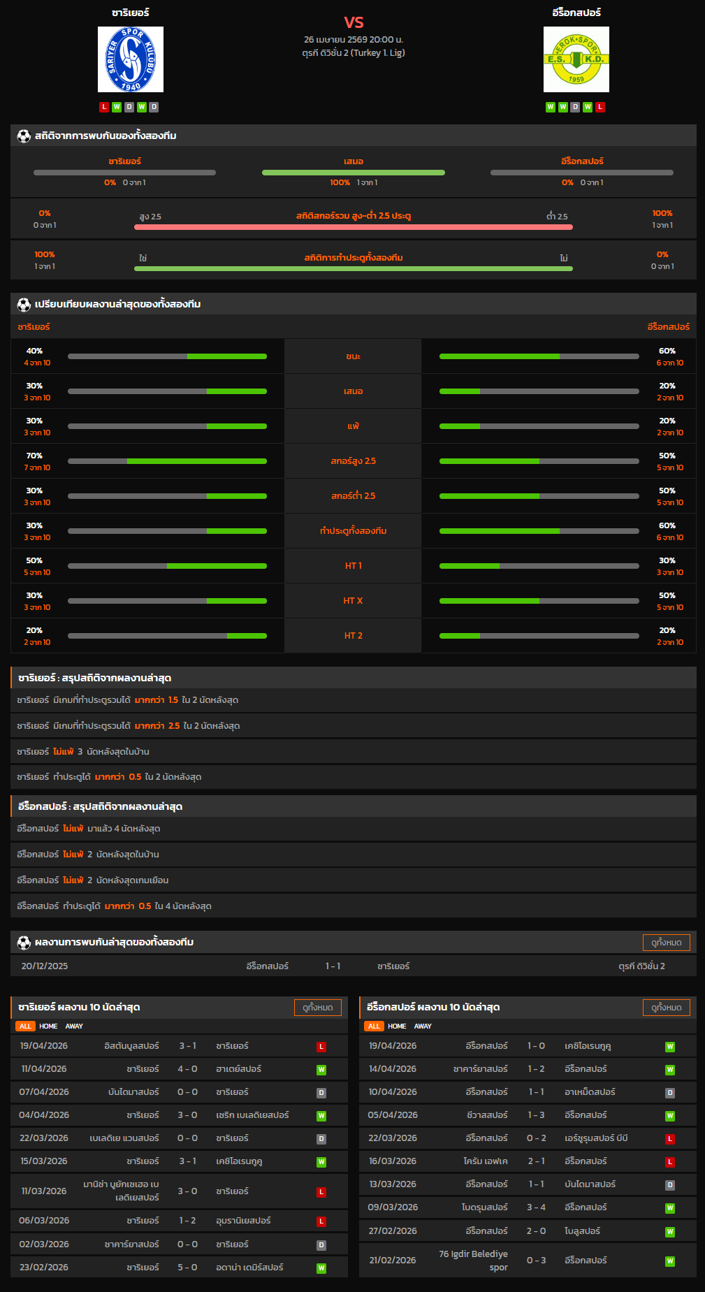This screenshot has height=1292, width=705.
Task: Click the red L badge under Erokspor logo
Action: click(600, 107)
